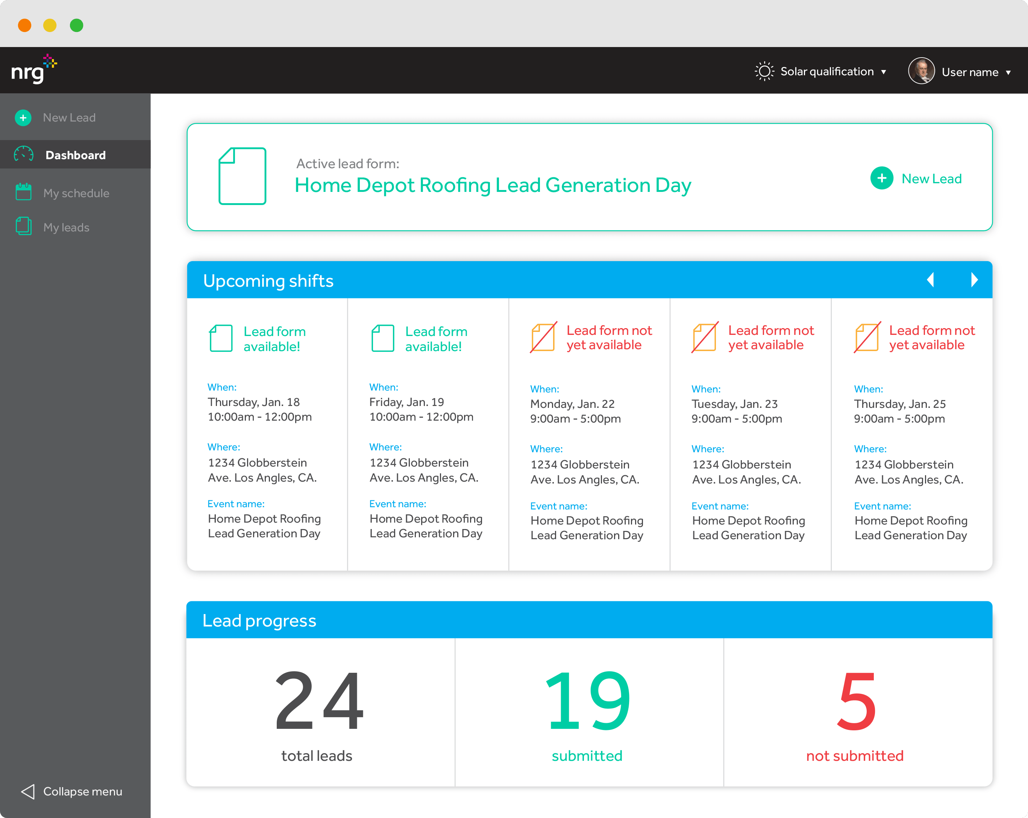Open available lead form for Thursday Jan. 18
This screenshot has width=1028, height=818.
click(x=274, y=339)
